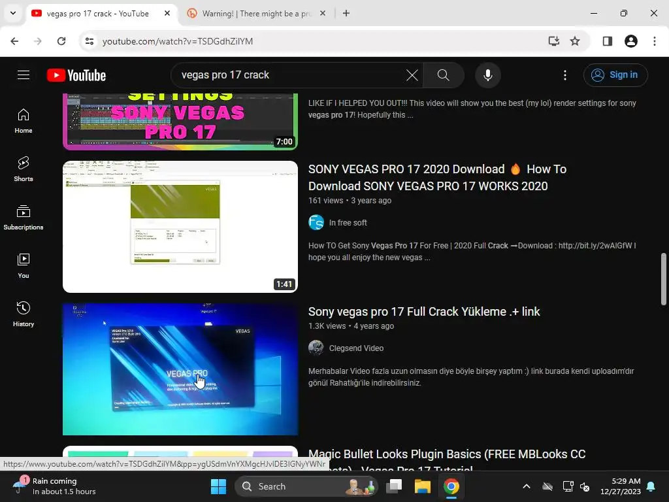Click the taskbar Search box

point(306,486)
